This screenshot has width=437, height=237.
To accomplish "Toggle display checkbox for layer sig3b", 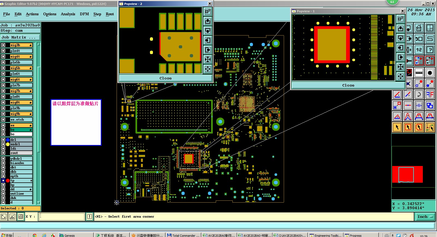I will tap(3, 45).
